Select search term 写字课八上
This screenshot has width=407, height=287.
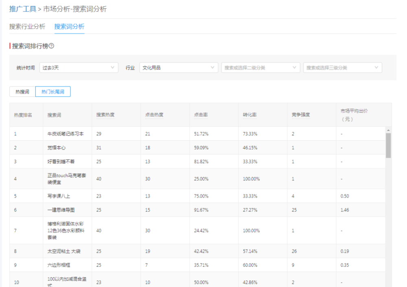pyautogui.click(x=59, y=196)
